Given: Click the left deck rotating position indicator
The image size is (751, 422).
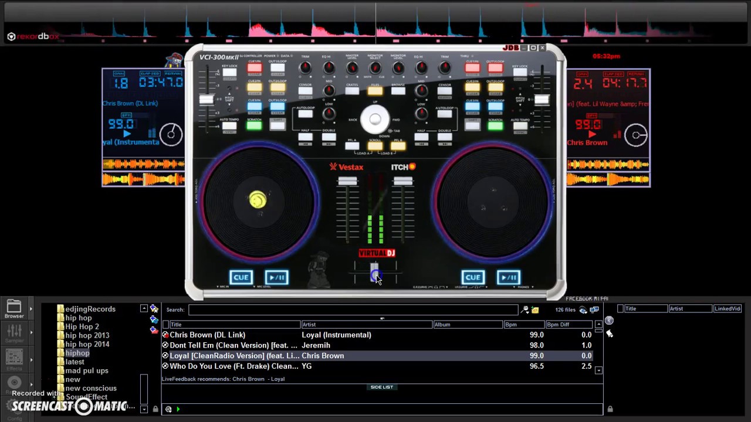Looking at the screenshot, I should tap(171, 135).
